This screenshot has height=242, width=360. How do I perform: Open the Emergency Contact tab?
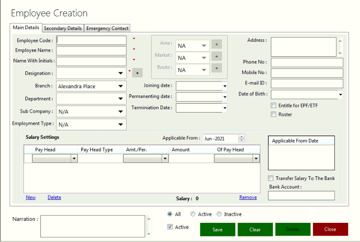(x=107, y=28)
